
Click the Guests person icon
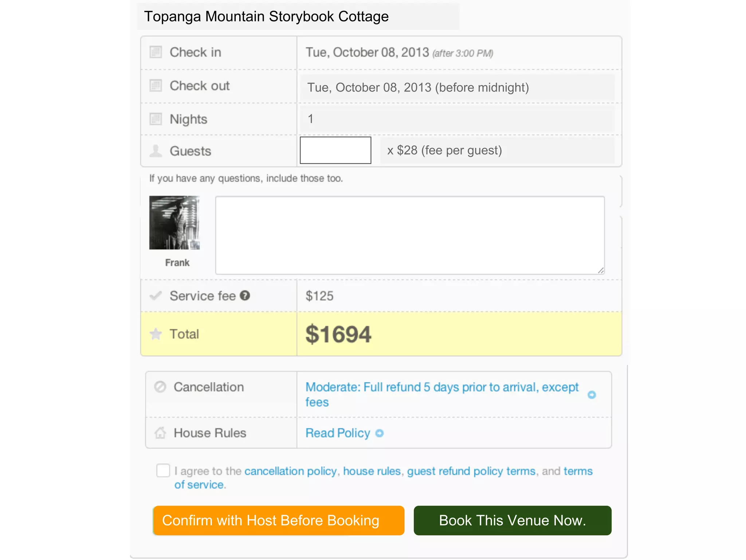[x=156, y=151]
